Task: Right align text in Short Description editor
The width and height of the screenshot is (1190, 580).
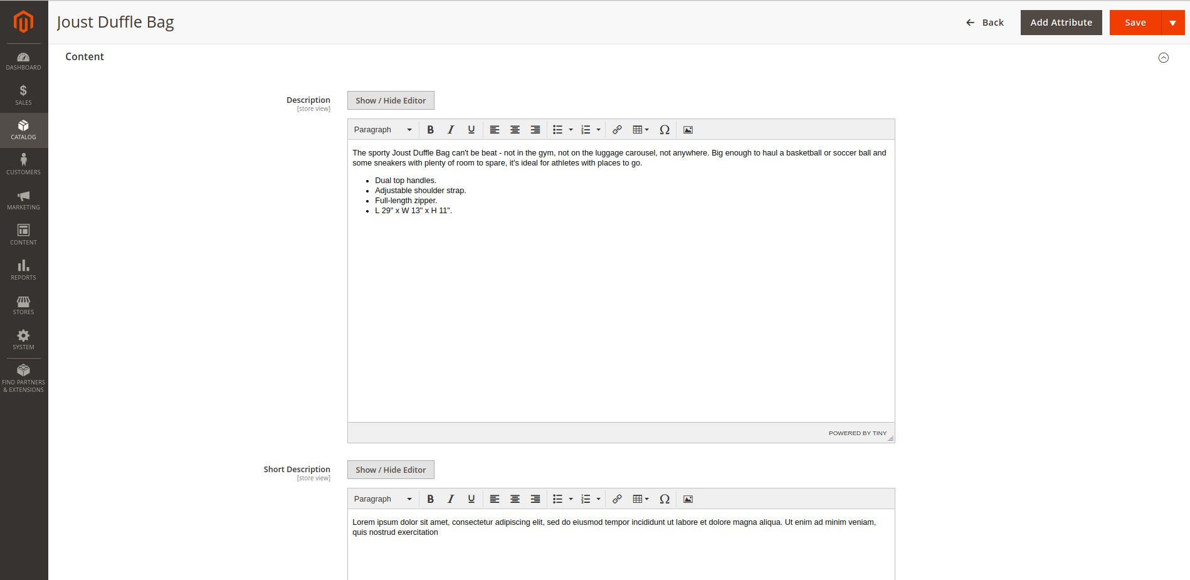Action: pos(535,498)
